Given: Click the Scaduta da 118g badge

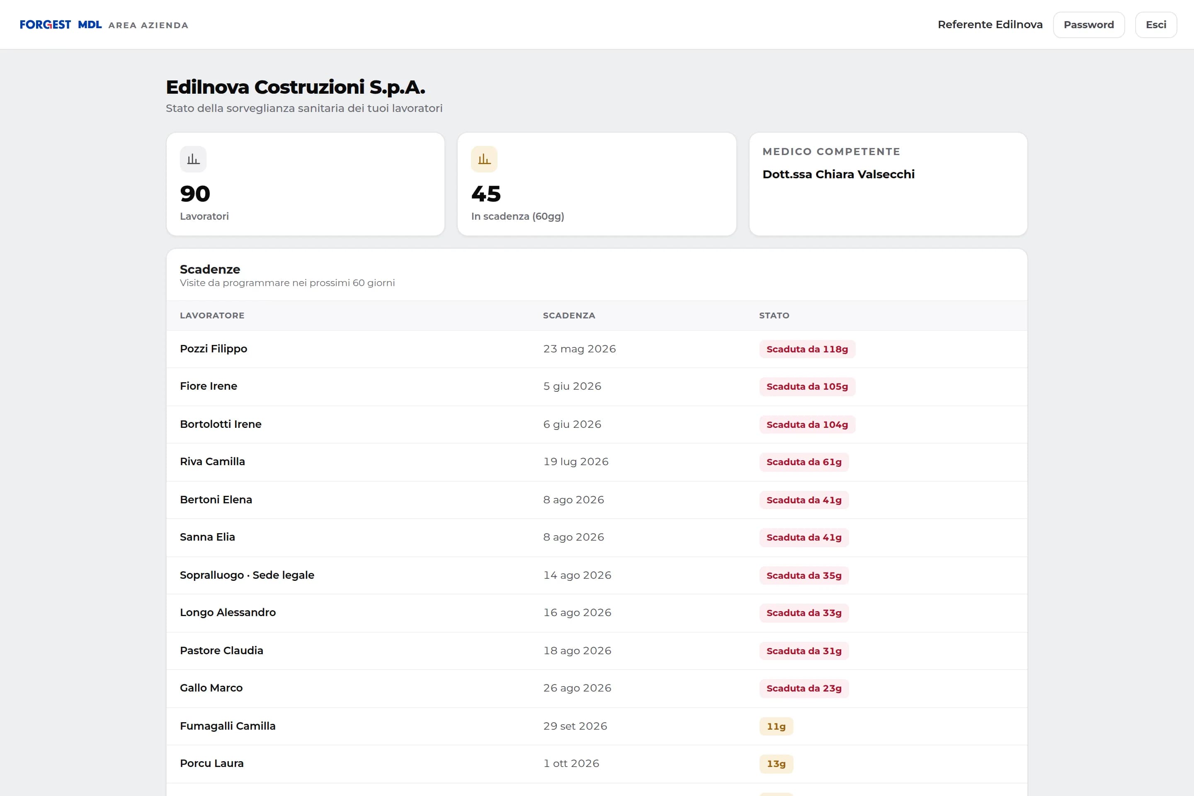Looking at the screenshot, I should tap(807, 349).
